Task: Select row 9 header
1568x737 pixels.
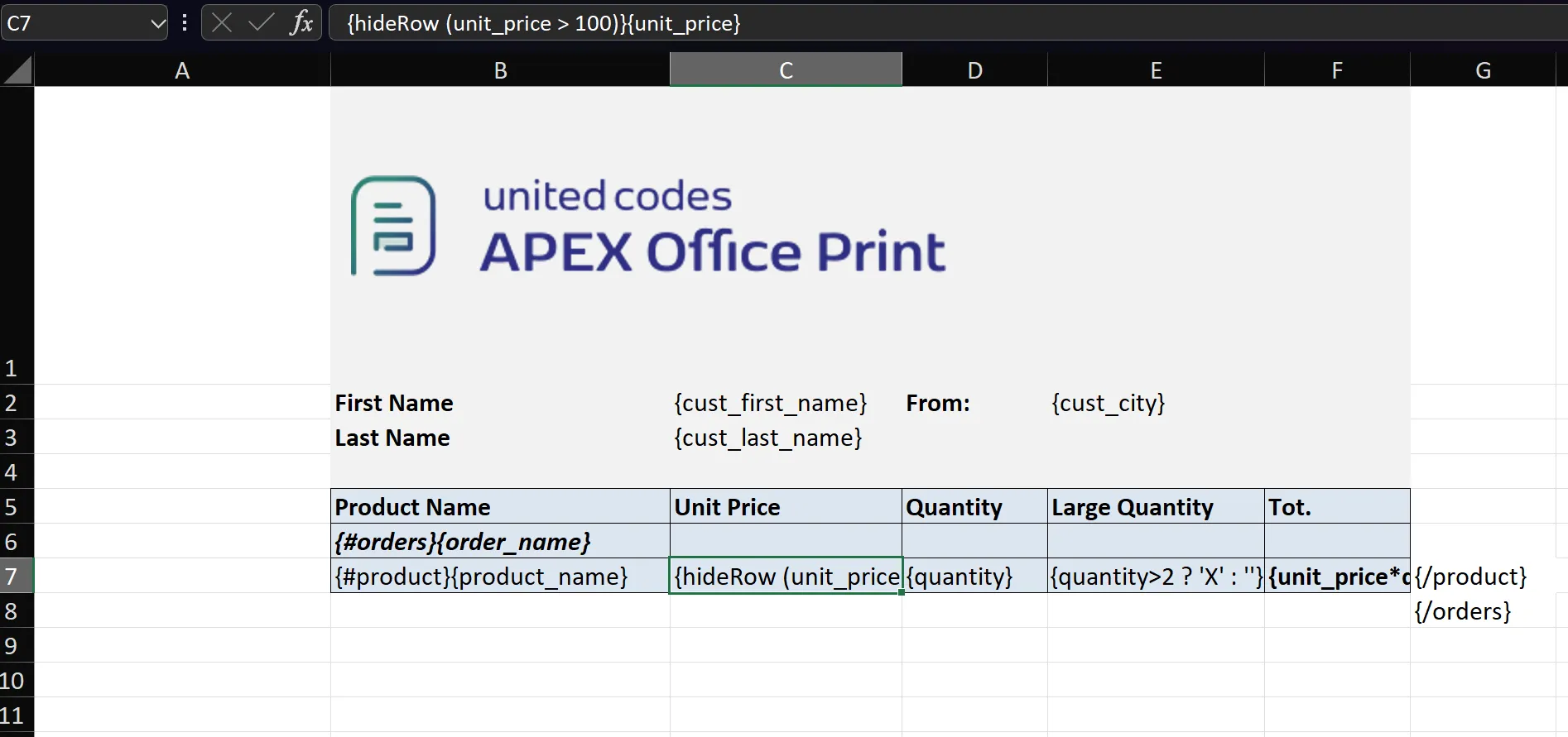Action: click(17, 645)
